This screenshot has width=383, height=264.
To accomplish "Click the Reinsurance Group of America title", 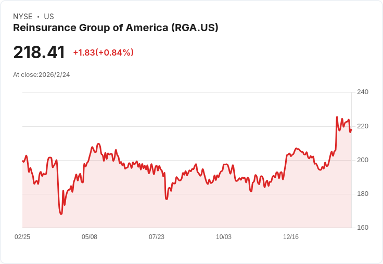I will coord(116,28).
